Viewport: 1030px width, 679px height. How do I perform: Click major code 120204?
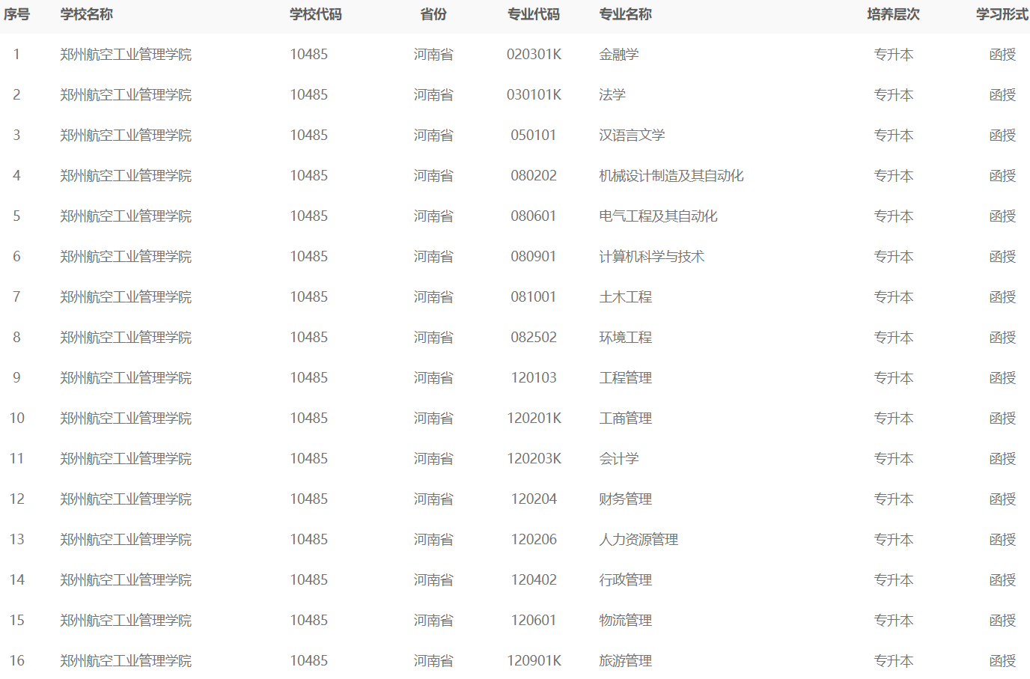534,499
